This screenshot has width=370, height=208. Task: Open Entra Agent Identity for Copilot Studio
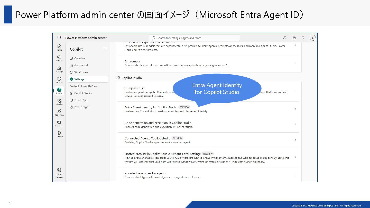coord(209,109)
